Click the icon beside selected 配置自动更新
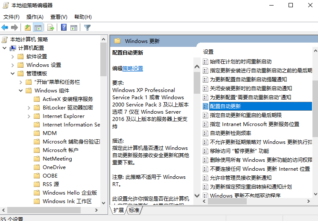318x221 pixels. click(205, 106)
